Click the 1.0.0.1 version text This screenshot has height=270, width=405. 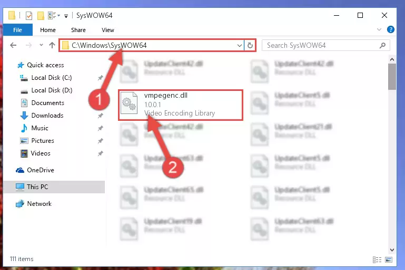pyautogui.click(x=152, y=105)
